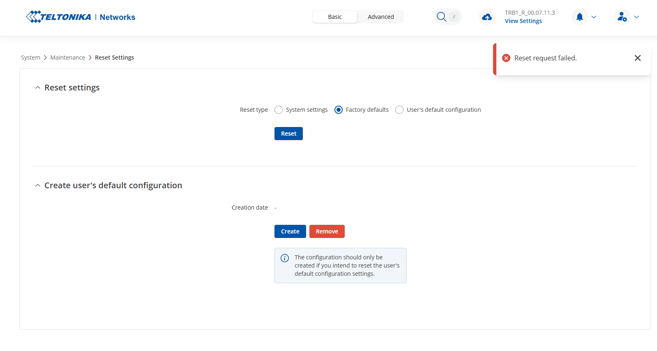
Task: Expand the user account dropdown chevron
Action: coord(636,17)
